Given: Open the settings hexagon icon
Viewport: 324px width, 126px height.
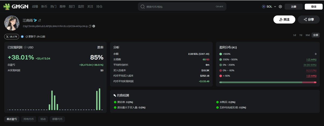Looking at the screenshot, I should (280, 7).
